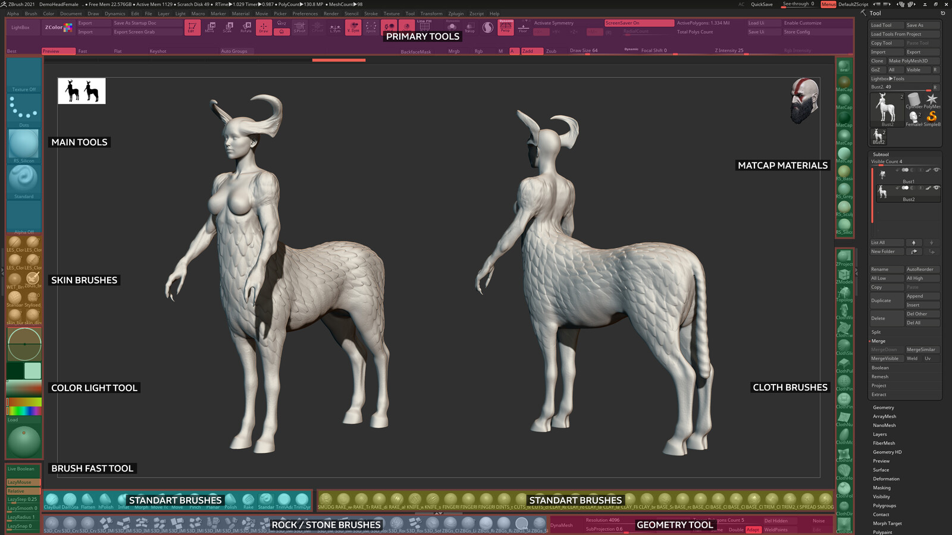
Task: Open the Transform menu
Action: click(431, 14)
